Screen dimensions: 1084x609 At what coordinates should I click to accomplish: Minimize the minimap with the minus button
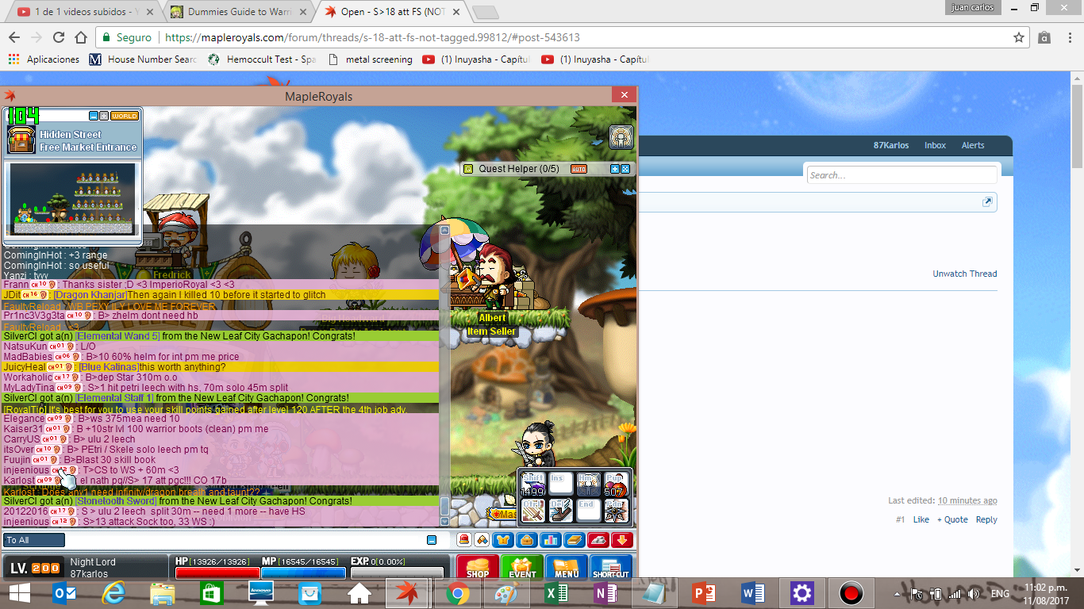click(x=94, y=116)
